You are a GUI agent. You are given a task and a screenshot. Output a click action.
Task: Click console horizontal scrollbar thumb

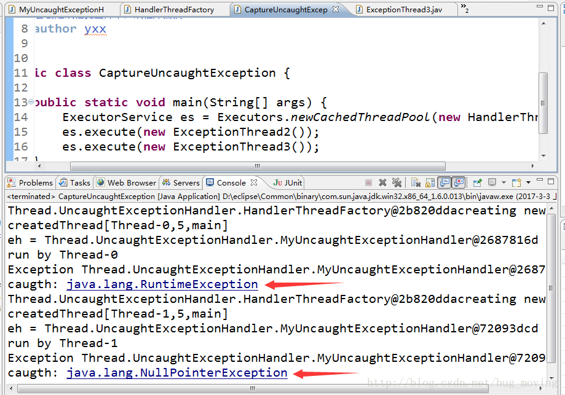(253, 388)
